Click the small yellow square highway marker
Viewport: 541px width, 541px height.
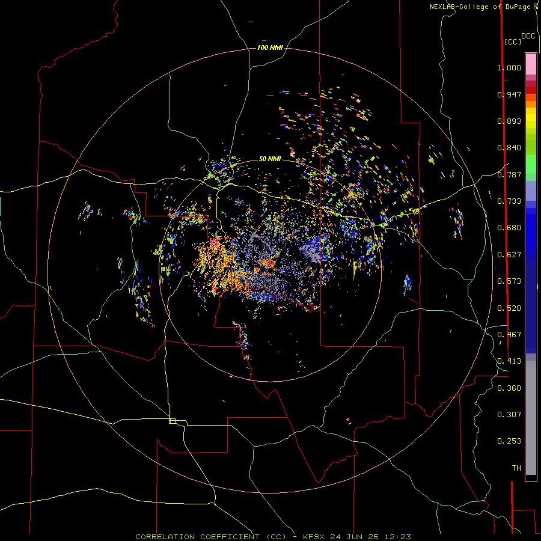(x=172, y=421)
